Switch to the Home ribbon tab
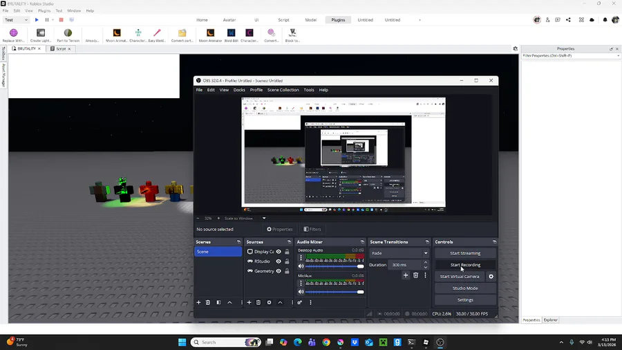This screenshot has width=622, height=350. (202, 20)
